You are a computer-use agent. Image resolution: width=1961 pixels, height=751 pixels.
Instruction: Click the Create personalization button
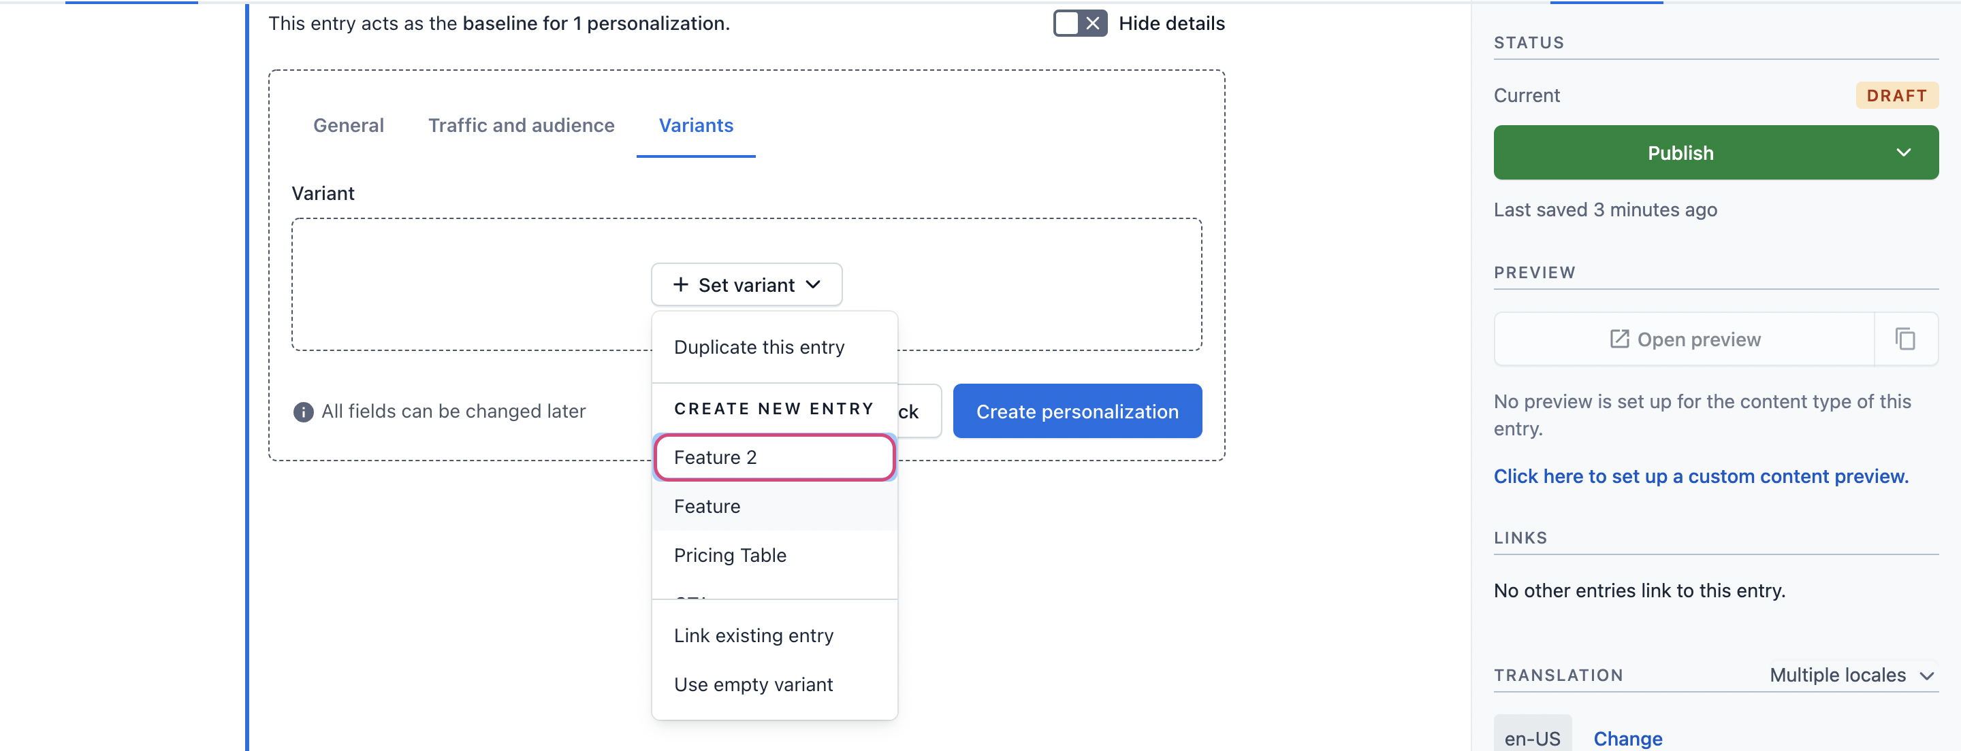coord(1077,411)
